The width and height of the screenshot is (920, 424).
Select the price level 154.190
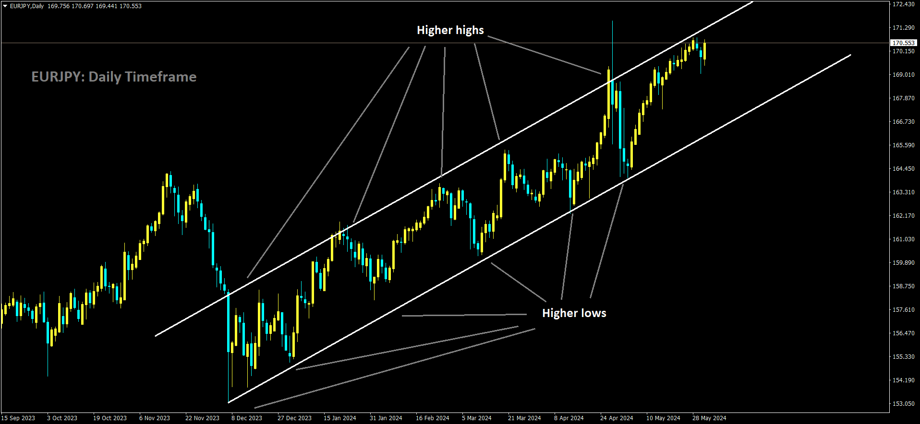(x=903, y=380)
